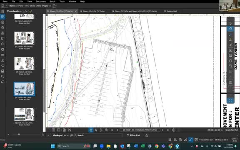Screen dimensions: 240x150
Task: Open the Thumbnails panel icon in left sidebar
Action: [x=2, y=17]
